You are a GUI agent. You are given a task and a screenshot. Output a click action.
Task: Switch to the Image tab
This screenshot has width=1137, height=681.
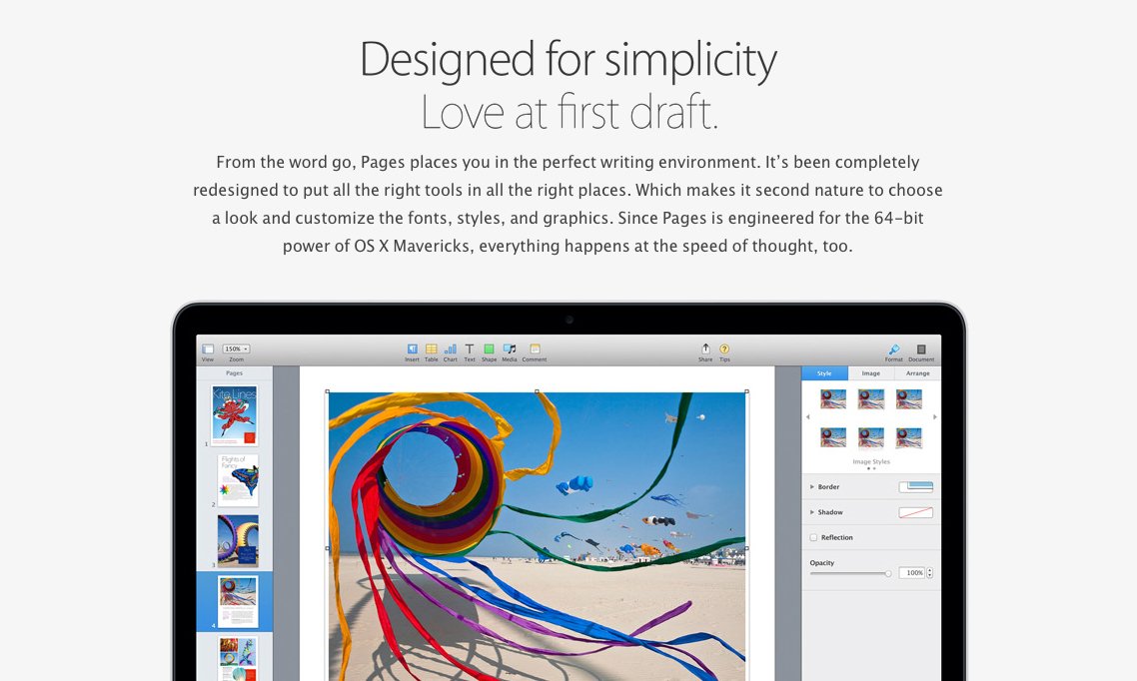click(870, 372)
